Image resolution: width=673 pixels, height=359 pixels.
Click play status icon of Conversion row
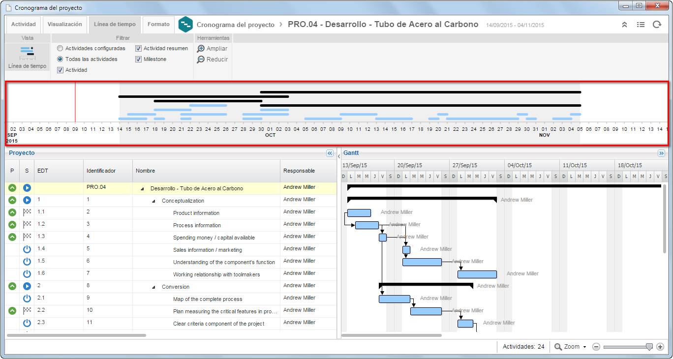(27, 286)
